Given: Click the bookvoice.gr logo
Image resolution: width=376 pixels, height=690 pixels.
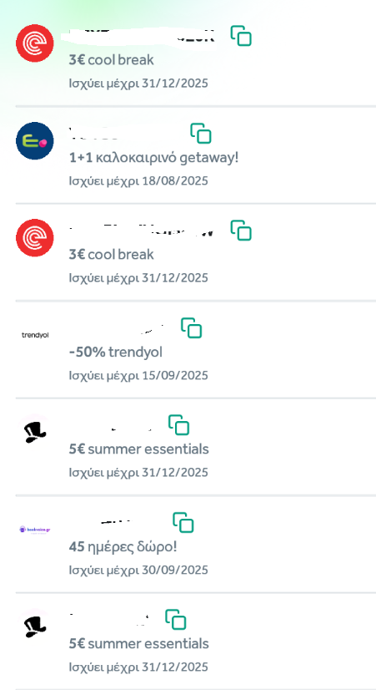Looking at the screenshot, I should 35,530.
